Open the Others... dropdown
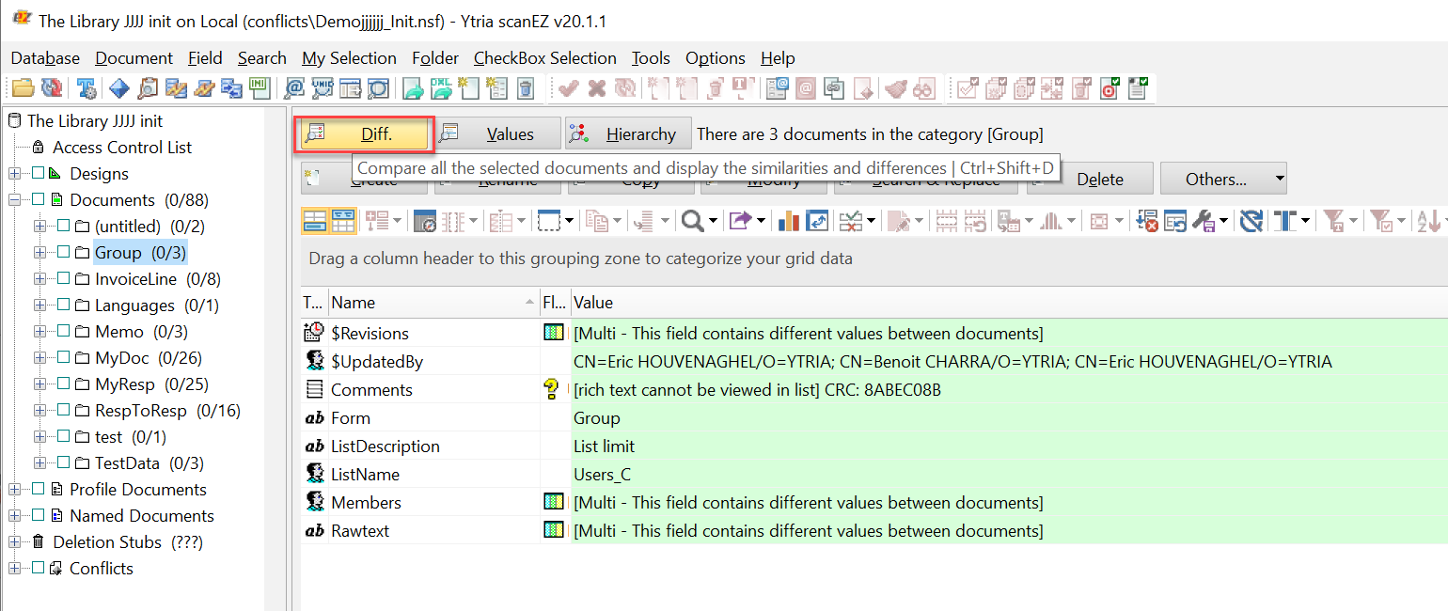 (1222, 179)
